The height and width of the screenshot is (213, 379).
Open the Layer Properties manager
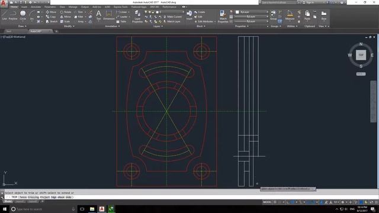(137, 17)
